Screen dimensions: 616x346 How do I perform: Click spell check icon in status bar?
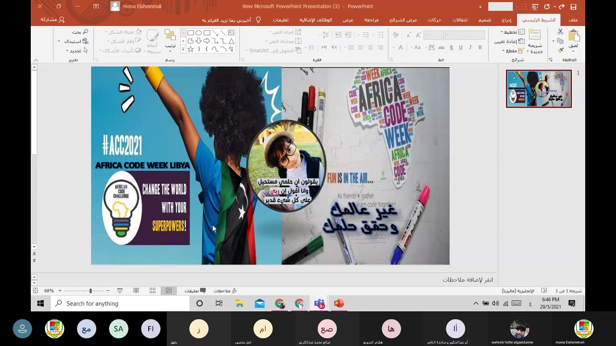point(544,290)
